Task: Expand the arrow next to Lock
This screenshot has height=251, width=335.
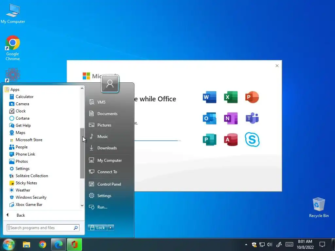Action: coord(111,228)
